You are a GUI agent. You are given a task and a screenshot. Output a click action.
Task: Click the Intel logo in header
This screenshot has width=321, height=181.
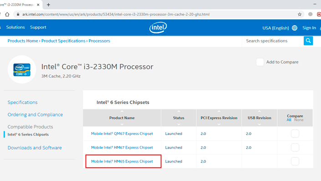pos(158,27)
